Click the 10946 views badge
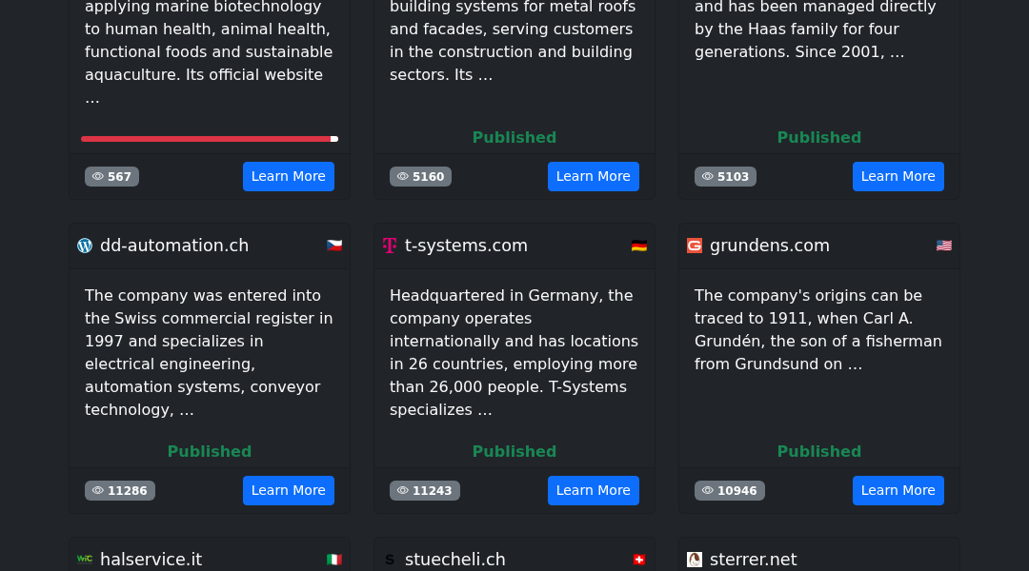This screenshot has width=1029, height=571. click(729, 490)
